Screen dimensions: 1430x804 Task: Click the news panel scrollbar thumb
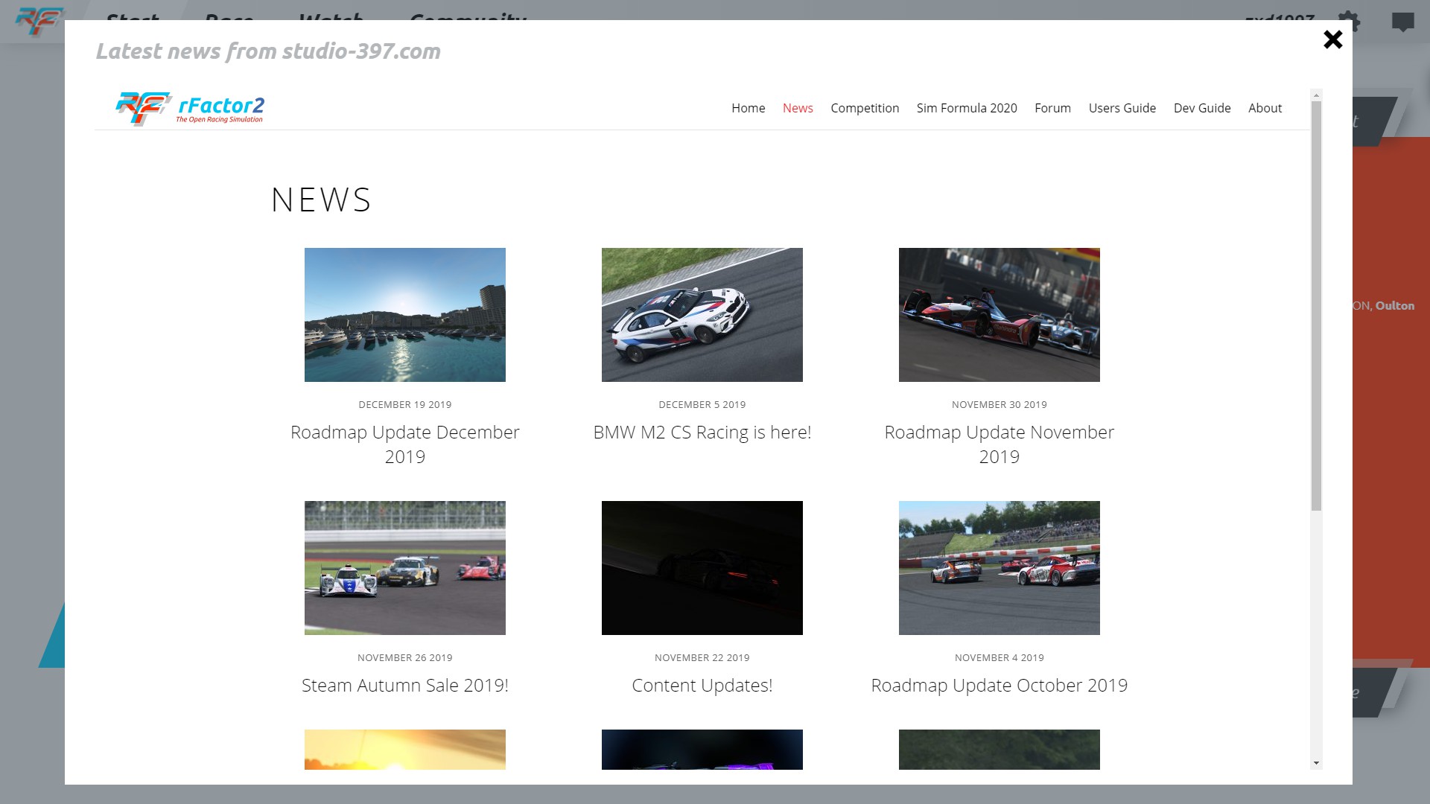pyautogui.click(x=1316, y=306)
